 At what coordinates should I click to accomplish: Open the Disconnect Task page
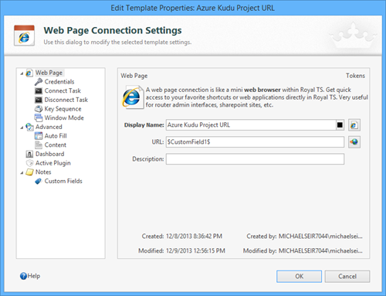coord(66,100)
